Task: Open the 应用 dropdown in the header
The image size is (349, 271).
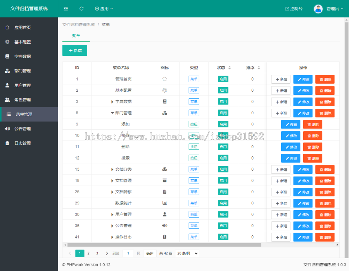Action: tap(104, 9)
